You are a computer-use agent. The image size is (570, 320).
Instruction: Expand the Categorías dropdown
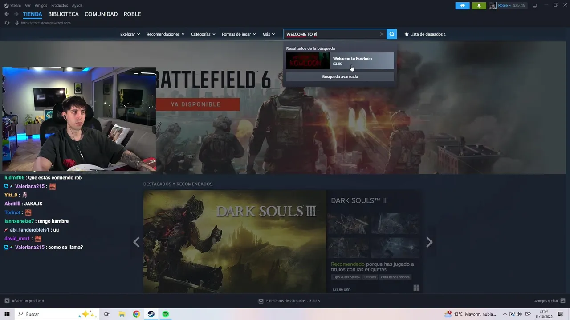203,34
